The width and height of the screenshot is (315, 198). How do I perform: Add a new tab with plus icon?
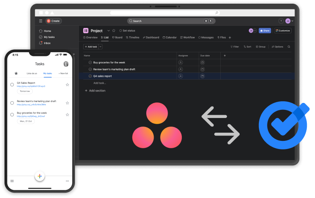point(230,38)
